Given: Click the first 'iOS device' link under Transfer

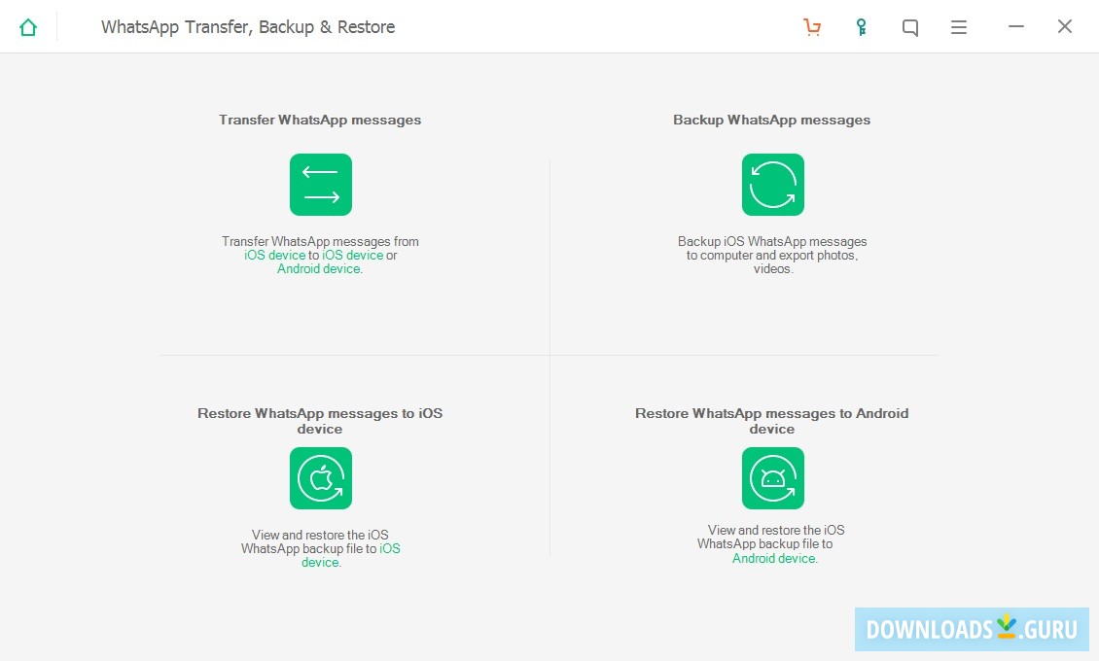Looking at the screenshot, I should [x=274, y=256].
